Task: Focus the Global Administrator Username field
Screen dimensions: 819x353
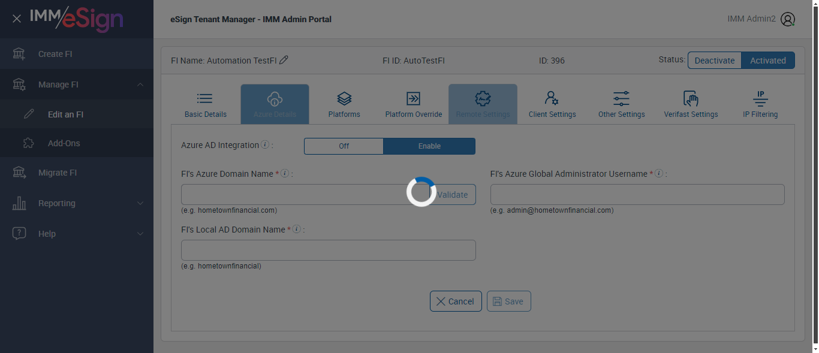Action: (x=637, y=195)
